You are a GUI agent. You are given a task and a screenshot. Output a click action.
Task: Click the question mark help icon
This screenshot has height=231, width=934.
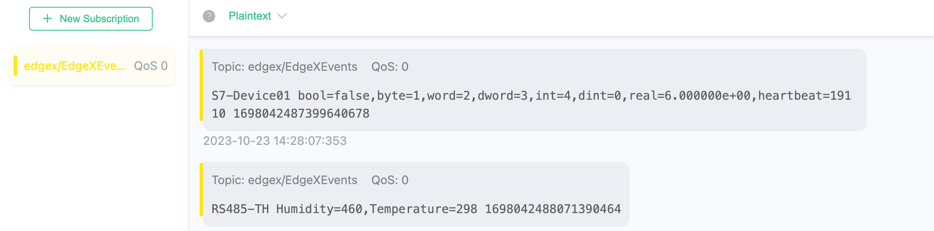point(209,16)
